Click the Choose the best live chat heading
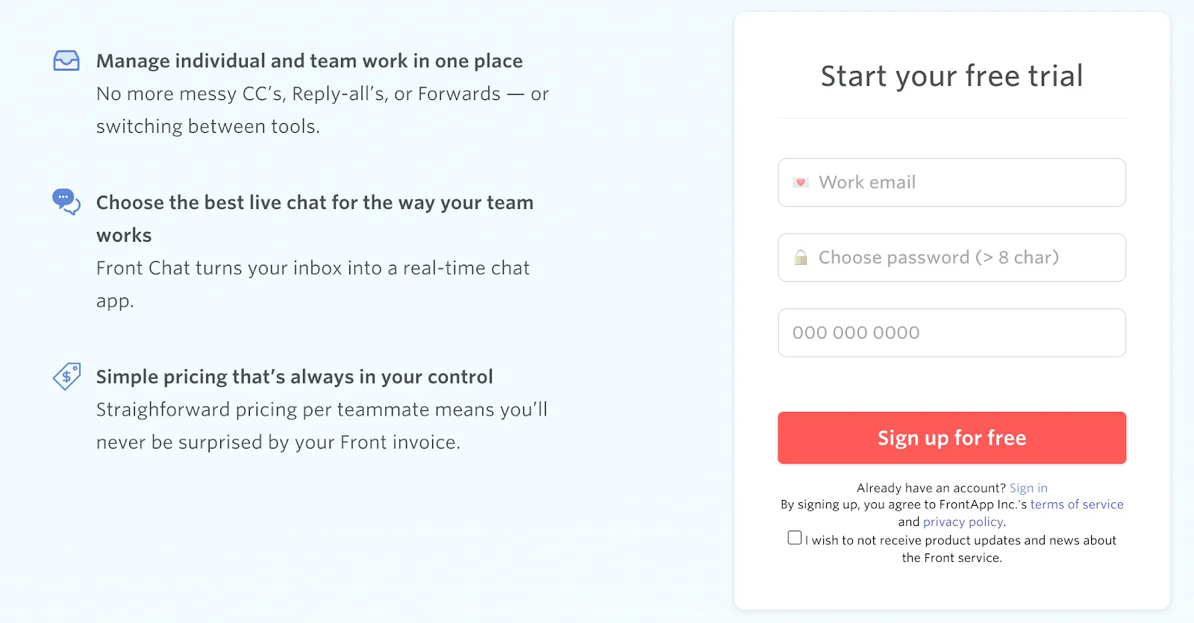This screenshot has height=623, width=1194. 314,202
